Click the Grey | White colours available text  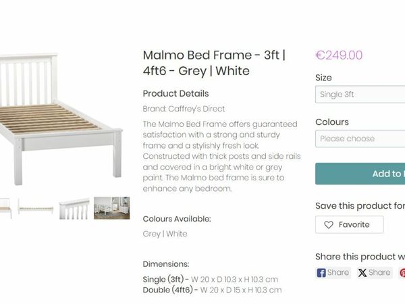[x=165, y=234]
